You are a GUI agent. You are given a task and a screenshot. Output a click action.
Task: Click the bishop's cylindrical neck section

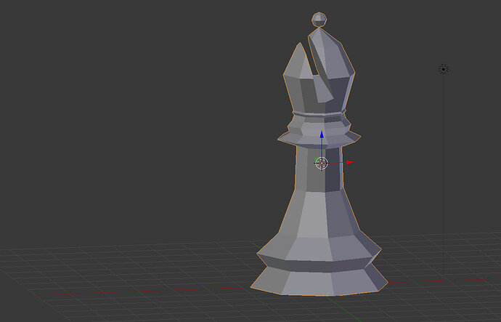click(x=318, y=169)
